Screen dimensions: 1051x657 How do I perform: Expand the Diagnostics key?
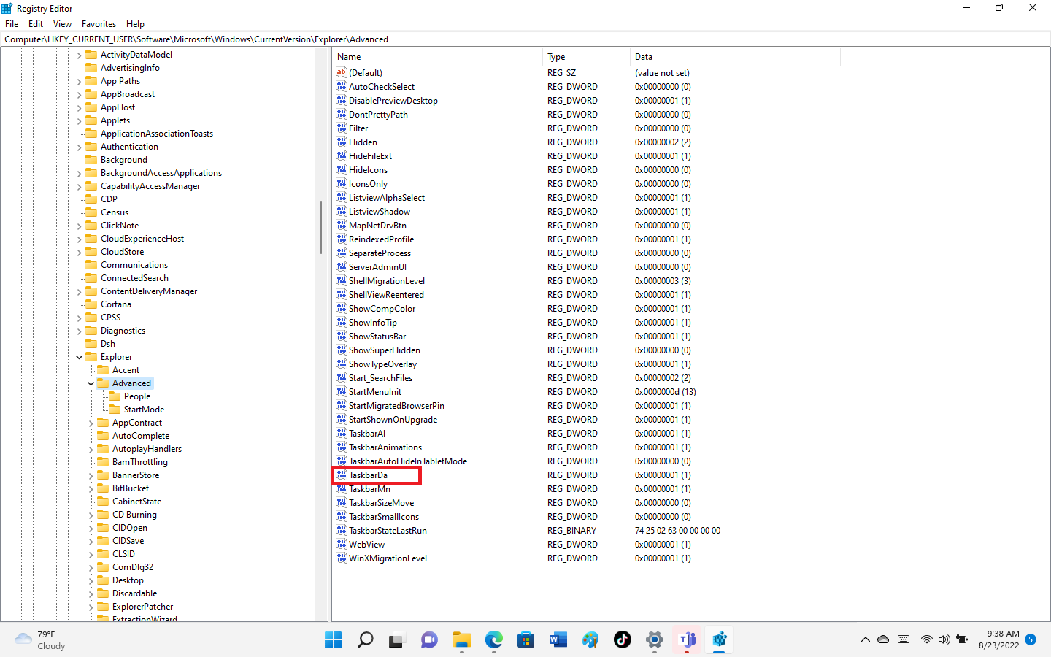pyautogui.click(x=80, y=331)
